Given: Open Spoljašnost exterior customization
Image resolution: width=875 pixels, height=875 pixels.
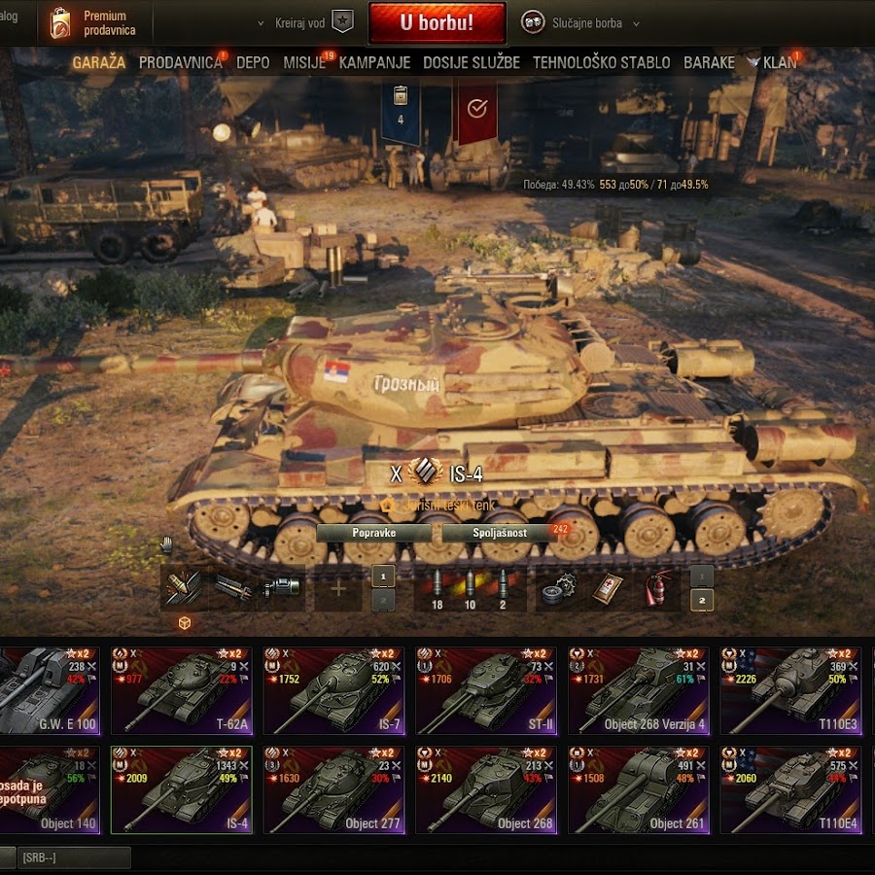Looking at the screenshot, I should [x=500, y=533].
